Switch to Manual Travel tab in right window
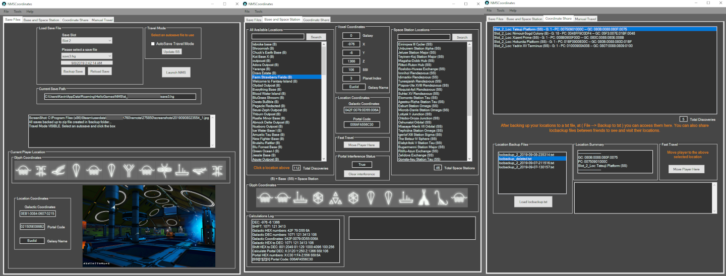The image size is (726, 276). coord(585,19)
